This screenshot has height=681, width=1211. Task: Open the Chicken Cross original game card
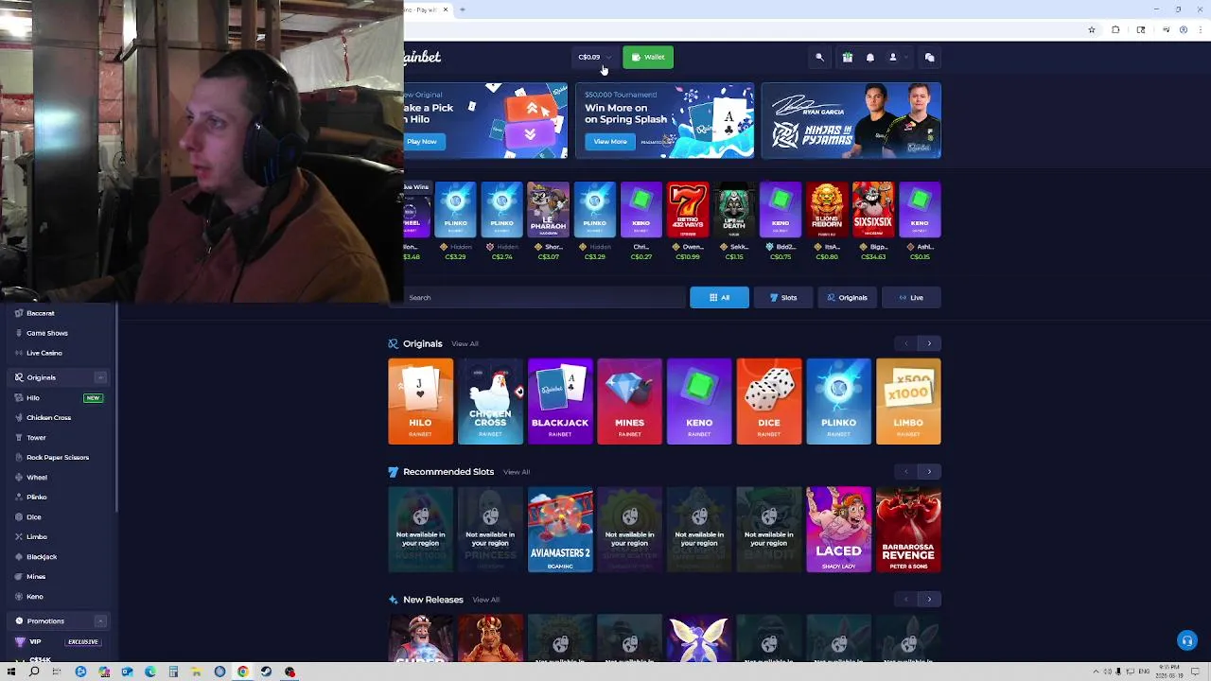pyautogui.click(x=490, y=401)
